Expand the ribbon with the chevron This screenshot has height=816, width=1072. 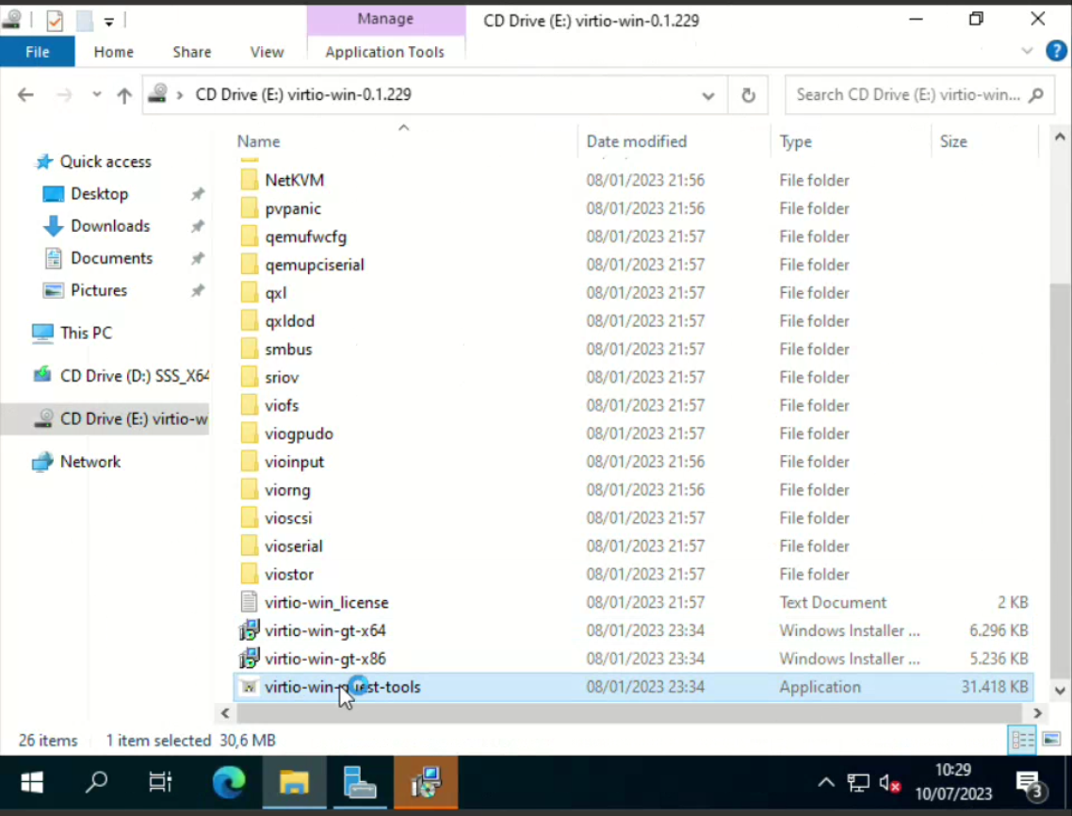(x=1028, y=52)
